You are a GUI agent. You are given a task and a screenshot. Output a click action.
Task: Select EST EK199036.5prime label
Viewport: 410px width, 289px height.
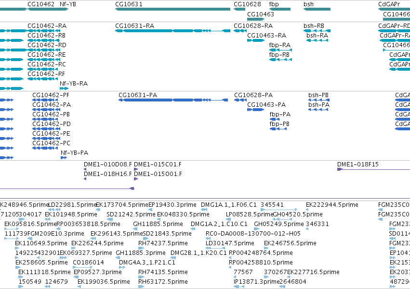[x=104, y=282]
